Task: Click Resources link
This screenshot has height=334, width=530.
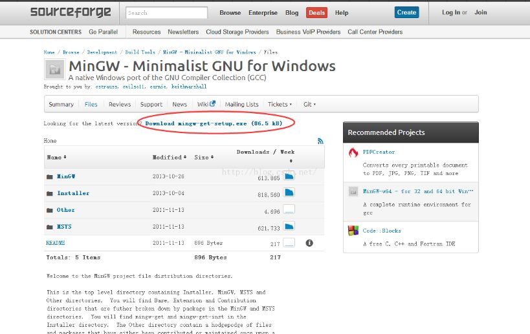Action: (x=146, y=32)
